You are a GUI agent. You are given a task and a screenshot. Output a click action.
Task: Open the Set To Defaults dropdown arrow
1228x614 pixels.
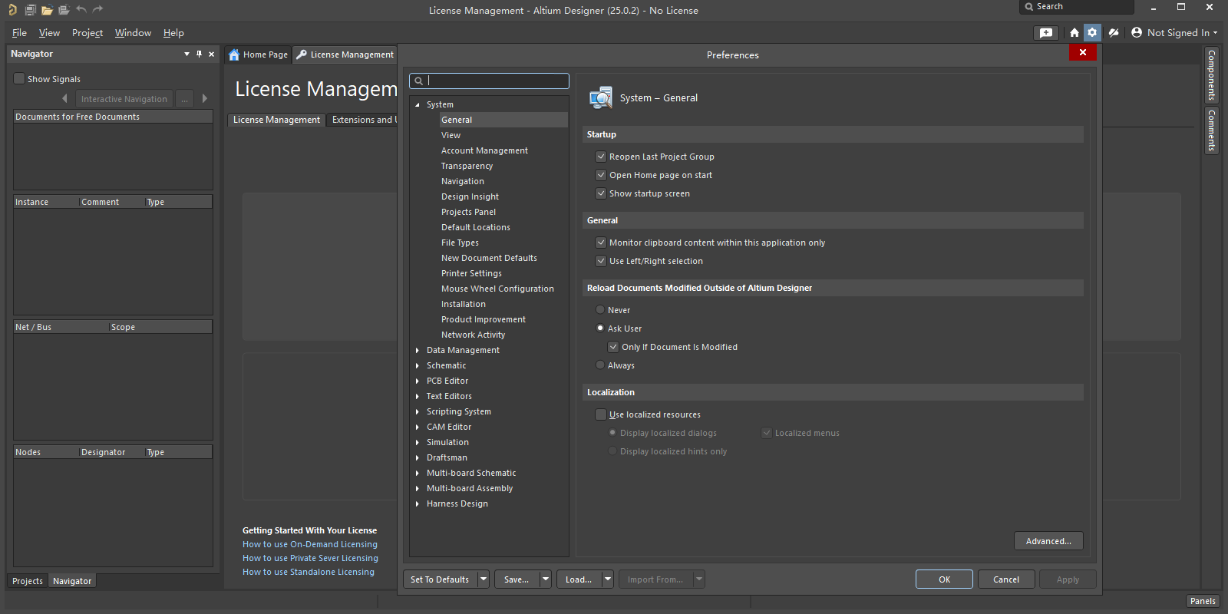pyautogui.click(x=484, y=579)
